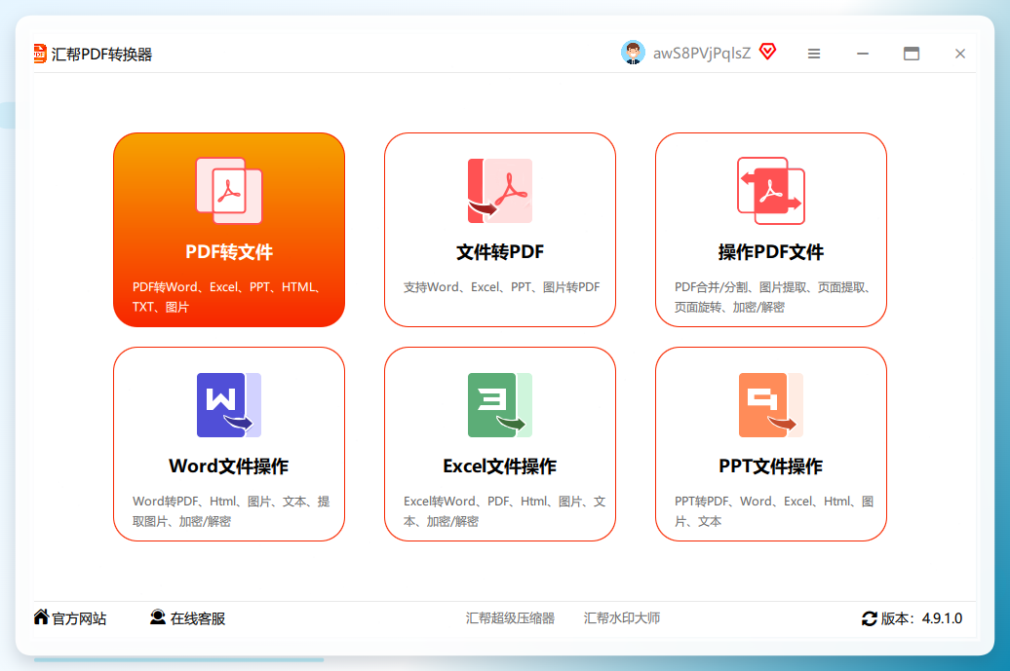Click the refresh icon beside 版本
This screenshot has height=671, width=1010.
870,618
